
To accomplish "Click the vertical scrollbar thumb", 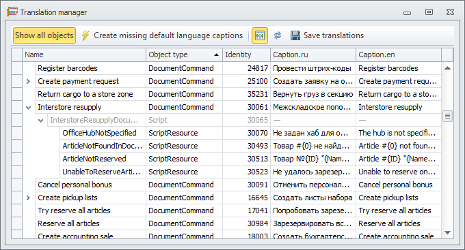I will [x=447, y=116].
